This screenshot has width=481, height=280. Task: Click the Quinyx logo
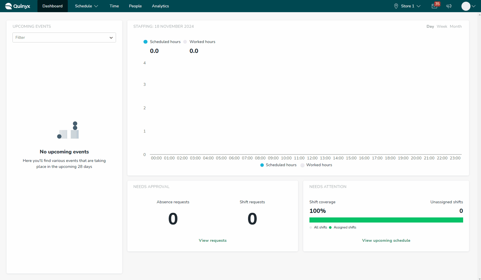point(18,6)
